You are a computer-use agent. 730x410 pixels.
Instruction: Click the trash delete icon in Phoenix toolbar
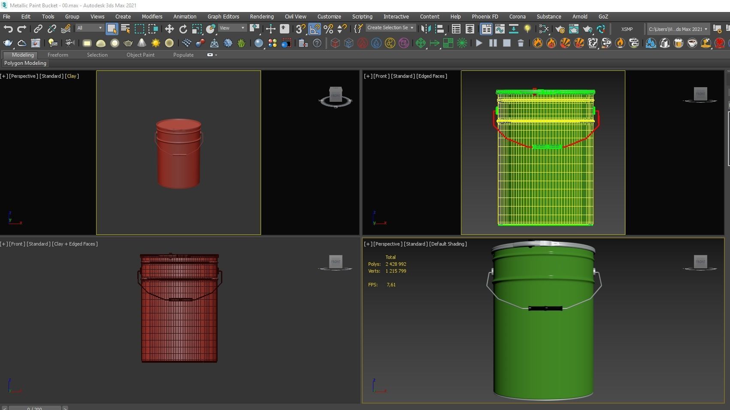click(521, 43)
